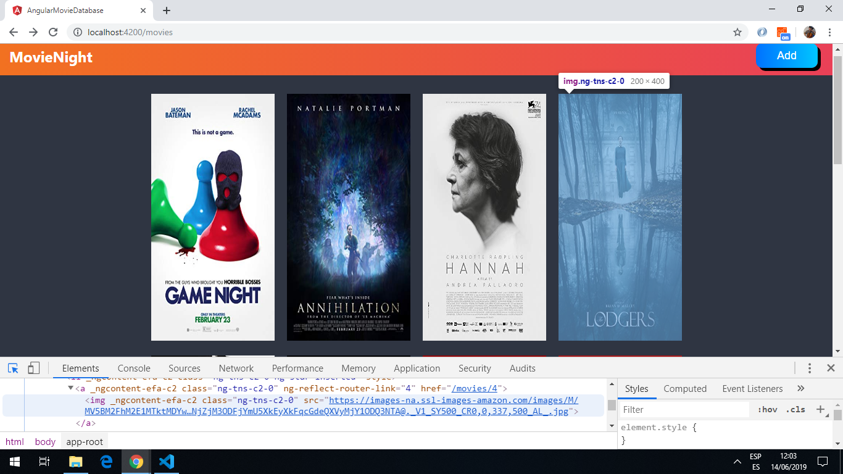Activate DevTools inspect element picker icon
843x474 pixels.
click(x=13, y=368)
